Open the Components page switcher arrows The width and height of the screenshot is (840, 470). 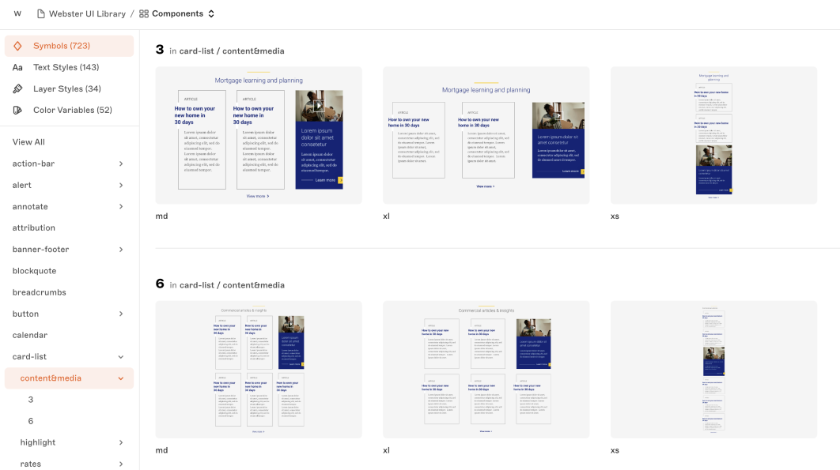click(211, 14)
